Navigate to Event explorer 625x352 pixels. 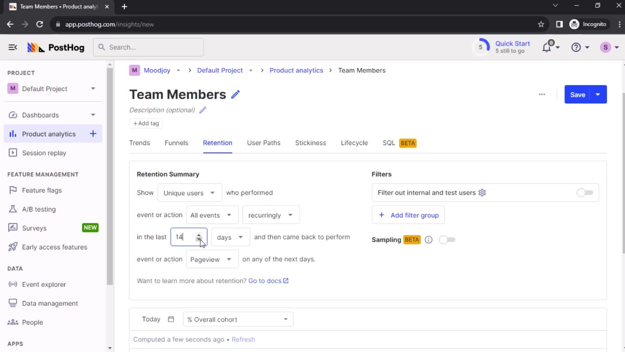tap(44, 284)
